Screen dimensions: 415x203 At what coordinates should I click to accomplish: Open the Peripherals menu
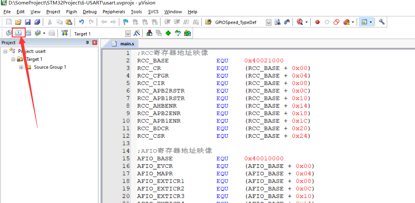(x=114, y=12)
